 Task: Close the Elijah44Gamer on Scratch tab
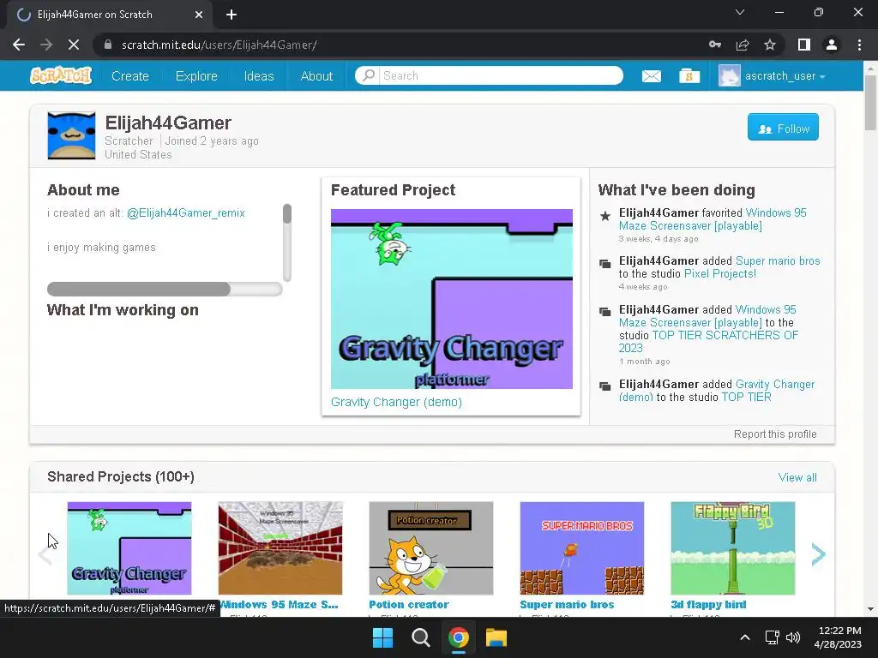pyautogui.click(x=199, y=15)
